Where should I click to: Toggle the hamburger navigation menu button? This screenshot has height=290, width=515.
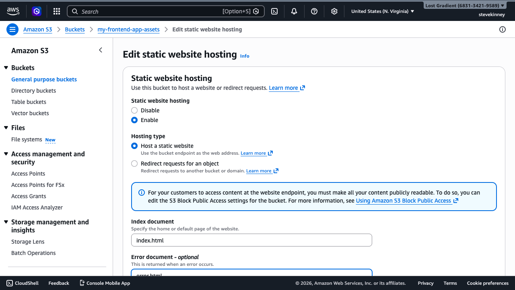click(x=12, y=29)
